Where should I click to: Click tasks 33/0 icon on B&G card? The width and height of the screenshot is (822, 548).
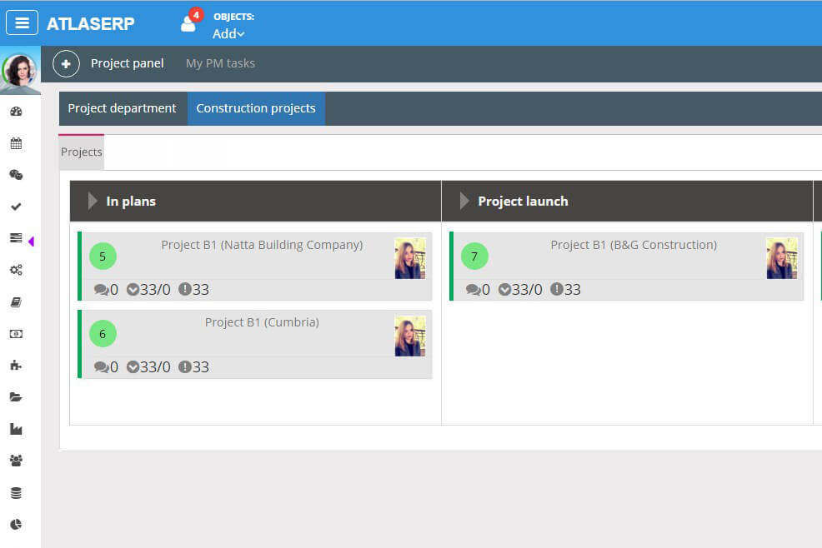[x=505, y=289]
